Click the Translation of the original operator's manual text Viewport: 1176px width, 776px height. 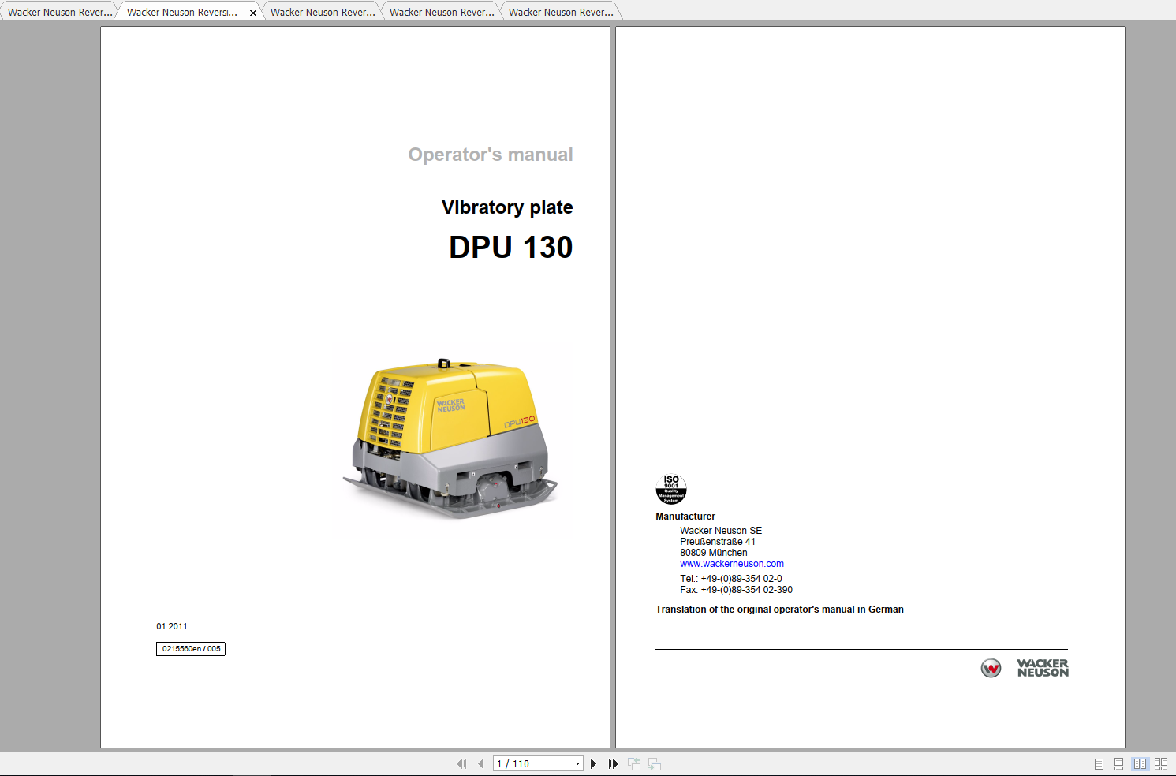pos(779,610)
